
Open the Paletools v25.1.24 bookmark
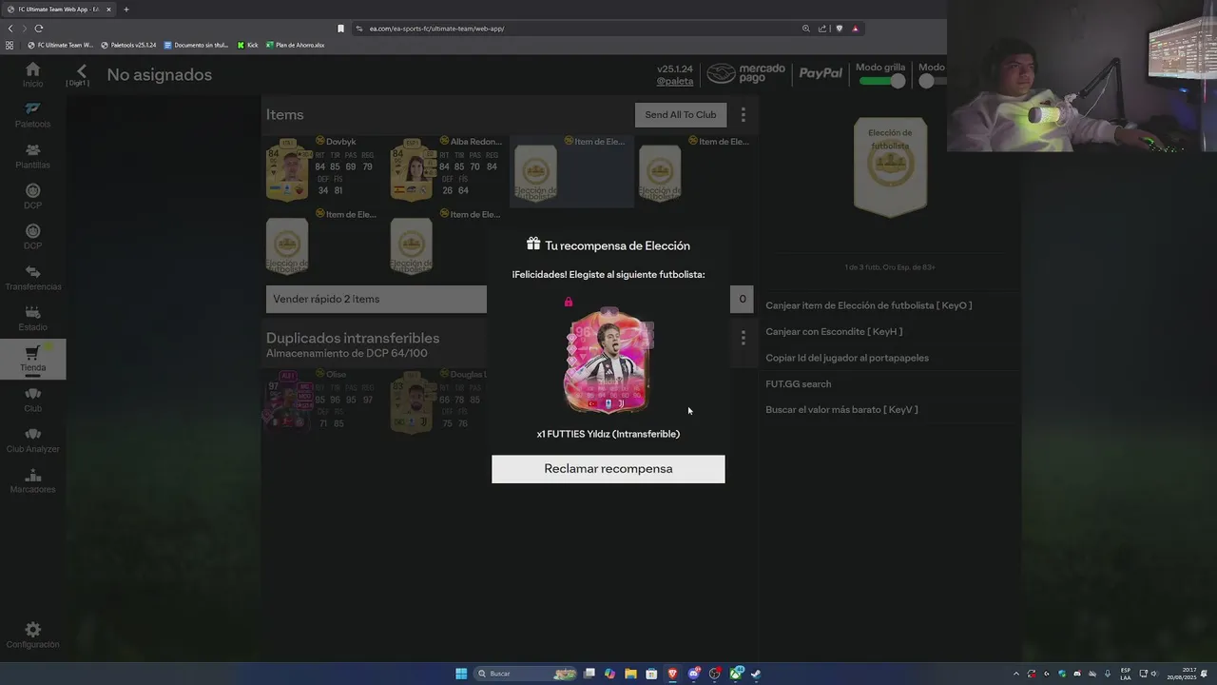pos(128,45)
